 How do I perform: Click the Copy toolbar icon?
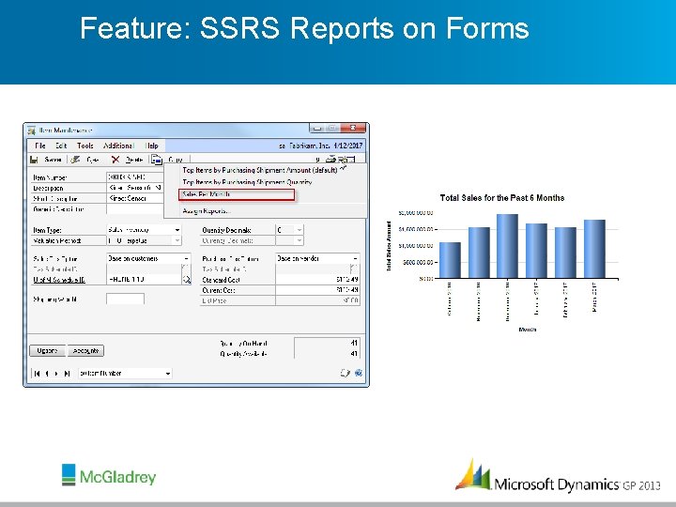coord(157,160)
